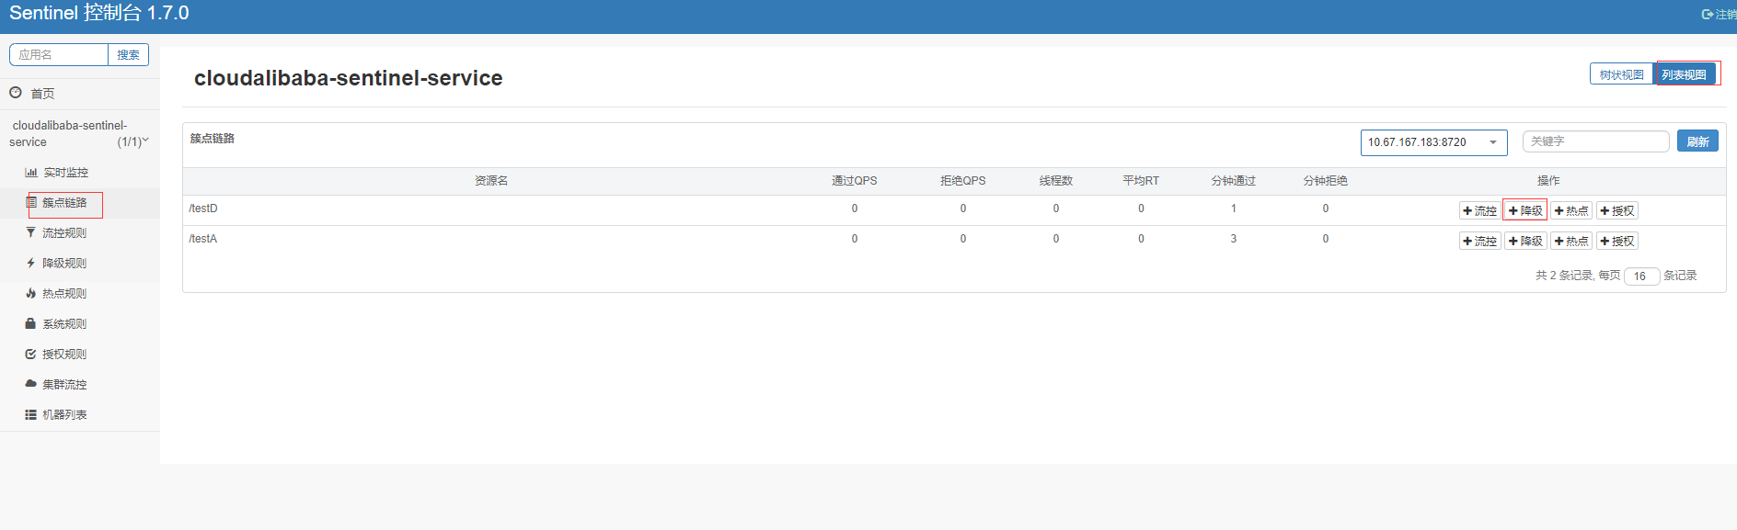Image resolution: width=1737 pixels, height=530 pixels.
Task: Click the list icon for 机器列表
Action: [30, 414]
